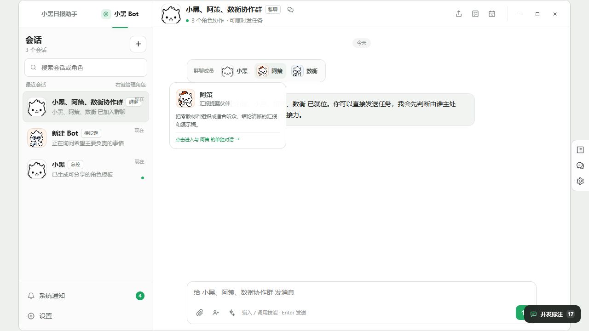Screen dimensions: 589x331
Task: Click the add member icon in the input toolbar
Action: [x=216, y=313]
